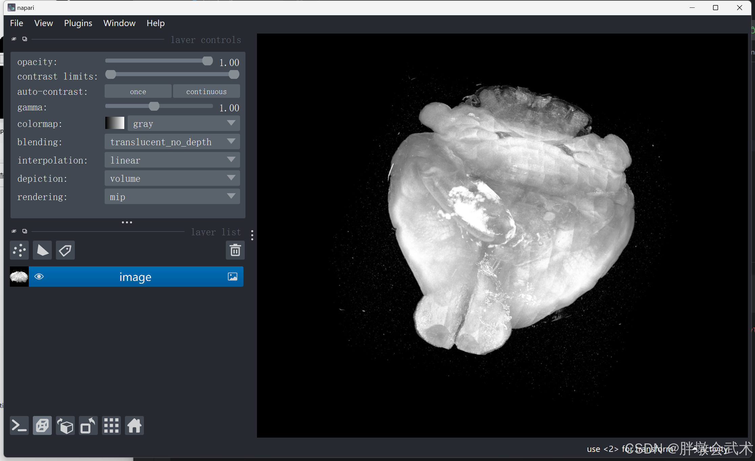
Task: Expand the blending mode dropdown
Action: click(x=172, y=142)
